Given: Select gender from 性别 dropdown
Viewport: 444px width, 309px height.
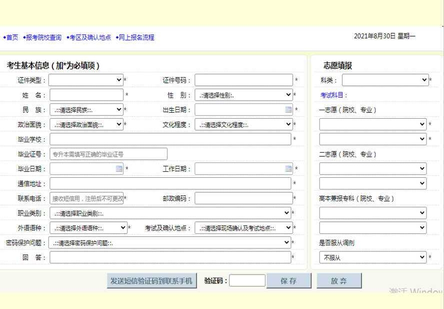Looking at the screenshot, I should tap(243, 95).
